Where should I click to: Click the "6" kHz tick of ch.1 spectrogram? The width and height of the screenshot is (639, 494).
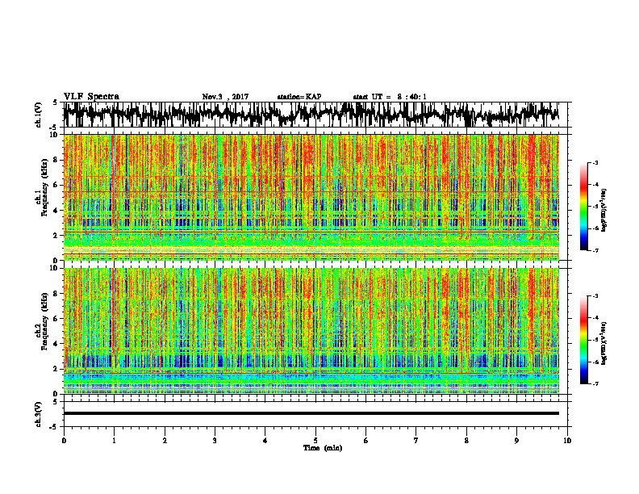coord(56,185)
